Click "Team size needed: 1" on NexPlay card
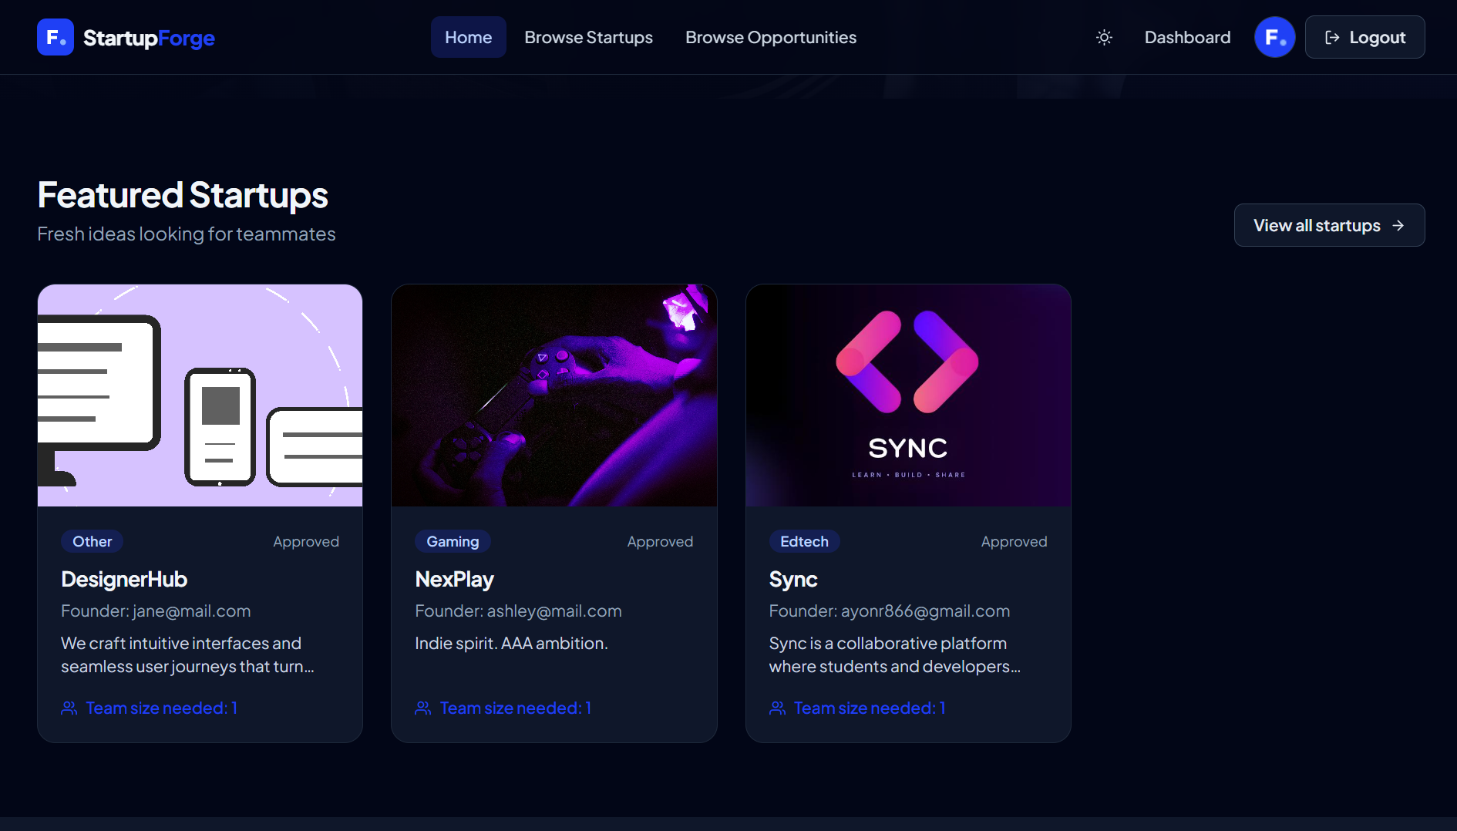Viewport: 1457px width, 831px height. click(516, 708)
